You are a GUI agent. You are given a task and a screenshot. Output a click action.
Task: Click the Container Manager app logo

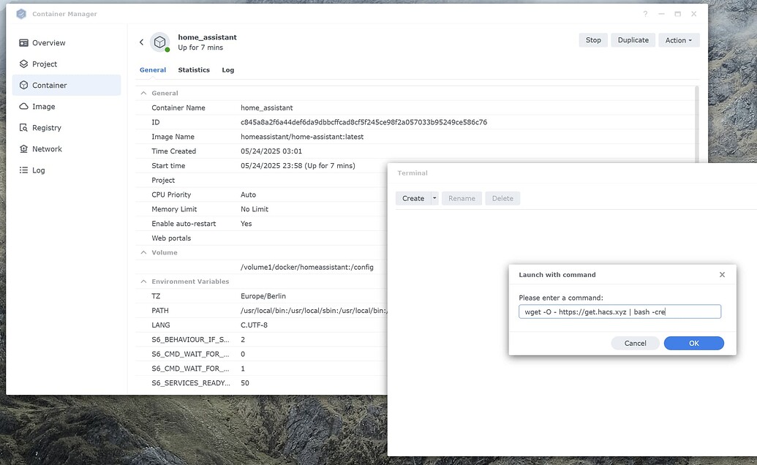[21, 14]
